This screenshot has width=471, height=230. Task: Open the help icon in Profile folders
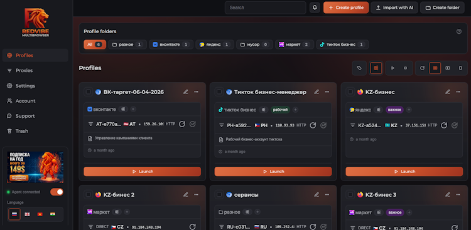tap(458, 31)
